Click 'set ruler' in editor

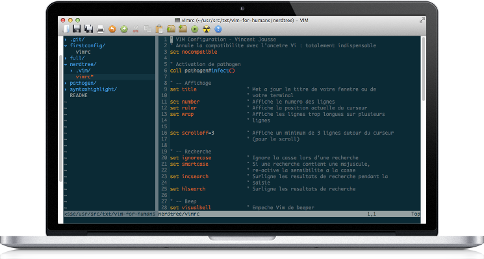point(183,108)
